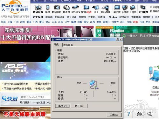This screenshot has height=119, width=159.
Task: Select the 西安 city link
Action: coord(86,22)
